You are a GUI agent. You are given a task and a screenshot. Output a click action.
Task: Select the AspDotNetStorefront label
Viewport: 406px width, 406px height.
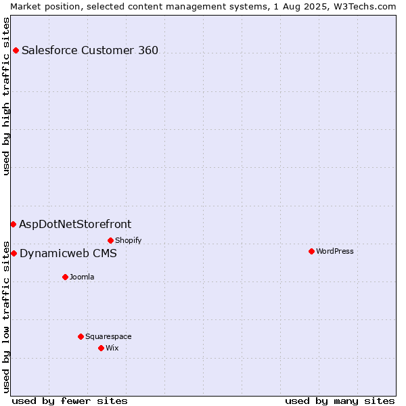[x=75, y=224]
